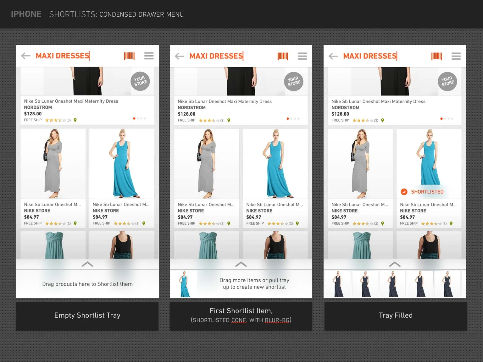Screen dimensions: 483x362
Task: Tap location pin under blue dress, Empty Tray screen
Action: 144,223
